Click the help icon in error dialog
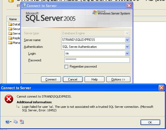Viewport: 166px width, 130px height. pos(7,122)
